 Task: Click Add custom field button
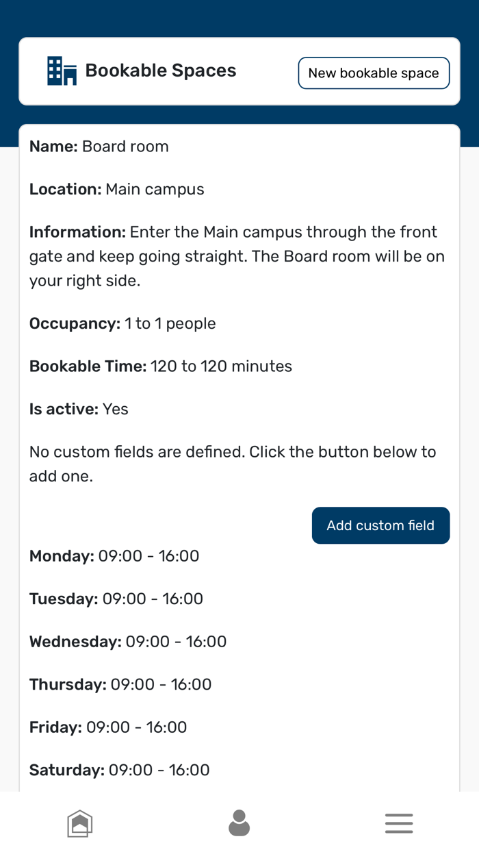pyautogui.click(x=380, y=525)
